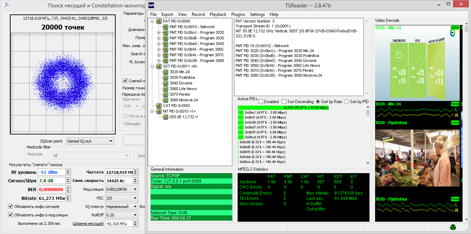Click the SDT icon beside 3070 Perets
The image size is (471, 234).
pos(165,94)
